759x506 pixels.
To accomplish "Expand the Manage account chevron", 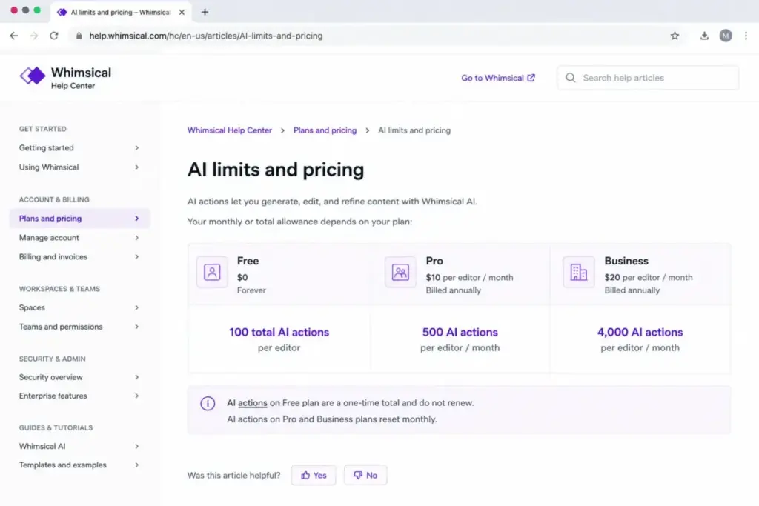I will click(x=137, y=238).
